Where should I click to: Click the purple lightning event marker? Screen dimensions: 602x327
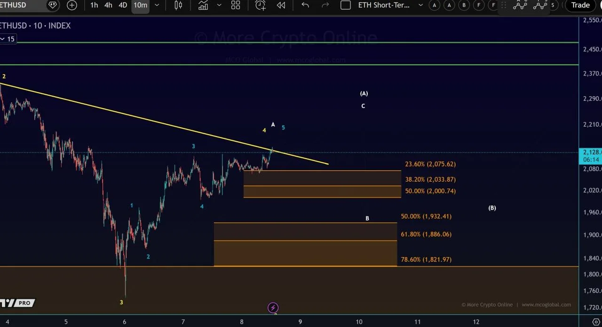pyautogui.click(x=273, y=308)
